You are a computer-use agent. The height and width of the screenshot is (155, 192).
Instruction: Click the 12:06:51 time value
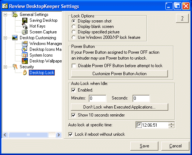[x=150, y=125]
